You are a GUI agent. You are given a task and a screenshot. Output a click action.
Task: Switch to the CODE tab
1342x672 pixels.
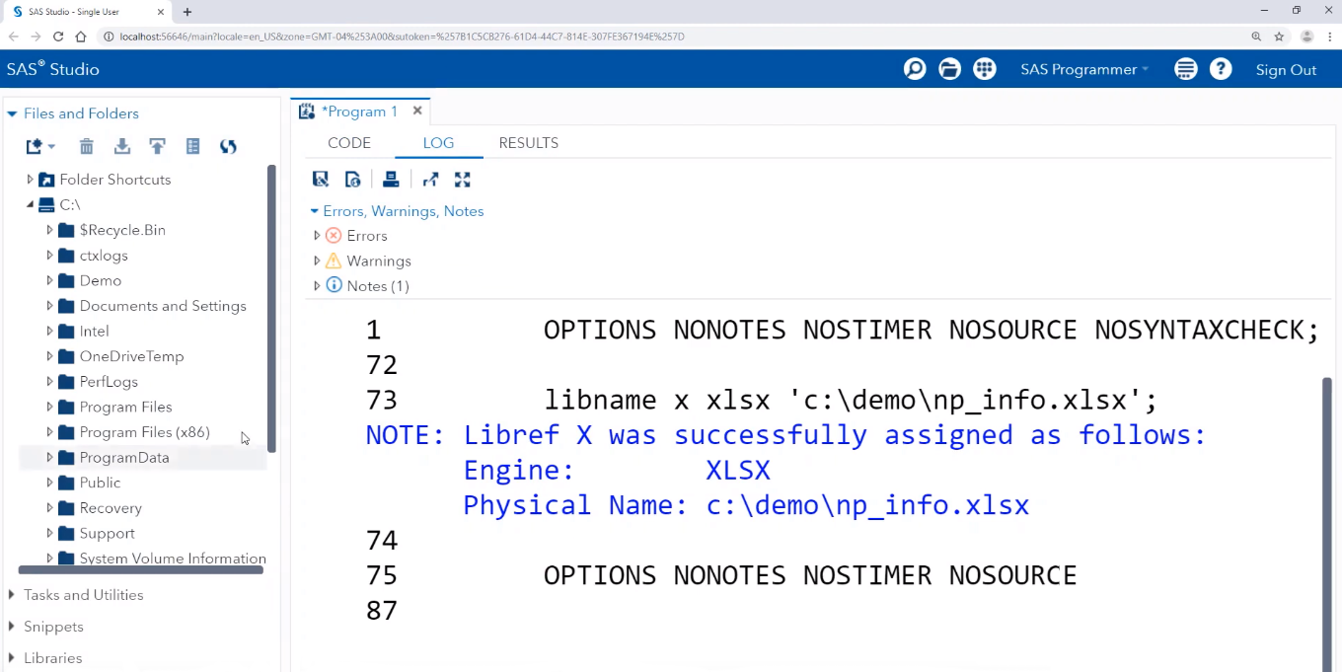349,143
